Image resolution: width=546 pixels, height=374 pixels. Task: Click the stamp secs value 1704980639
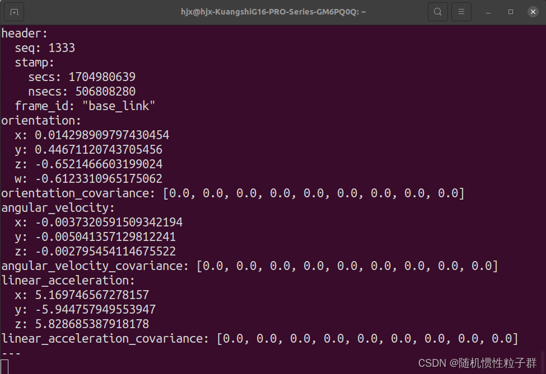tap(100, 77)
